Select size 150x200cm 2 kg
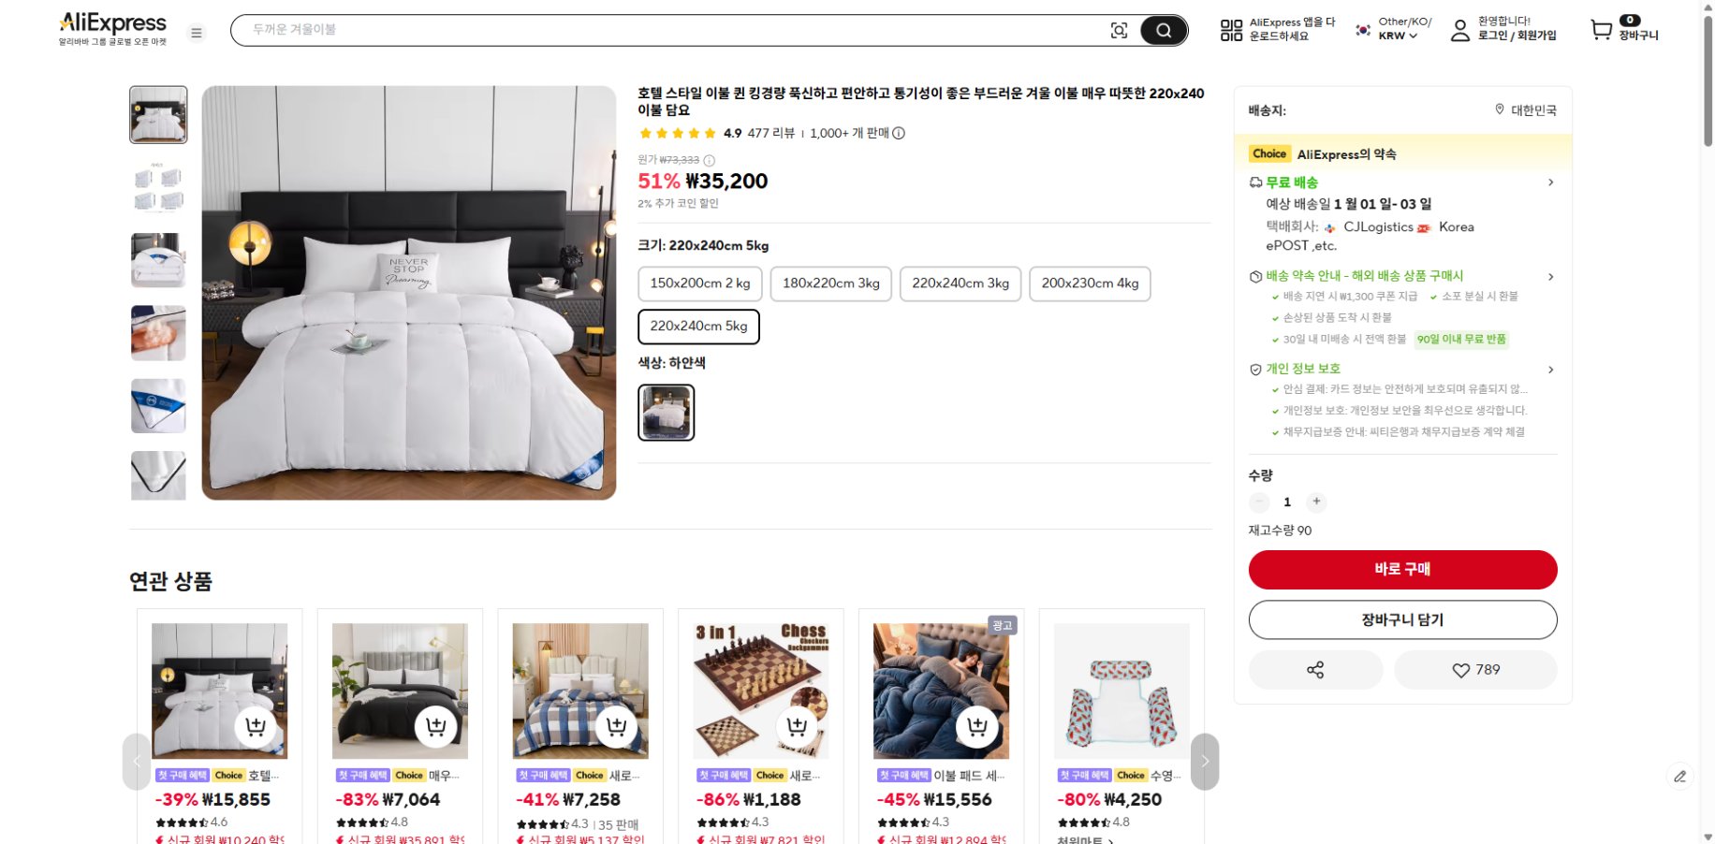 click(700, 284)
